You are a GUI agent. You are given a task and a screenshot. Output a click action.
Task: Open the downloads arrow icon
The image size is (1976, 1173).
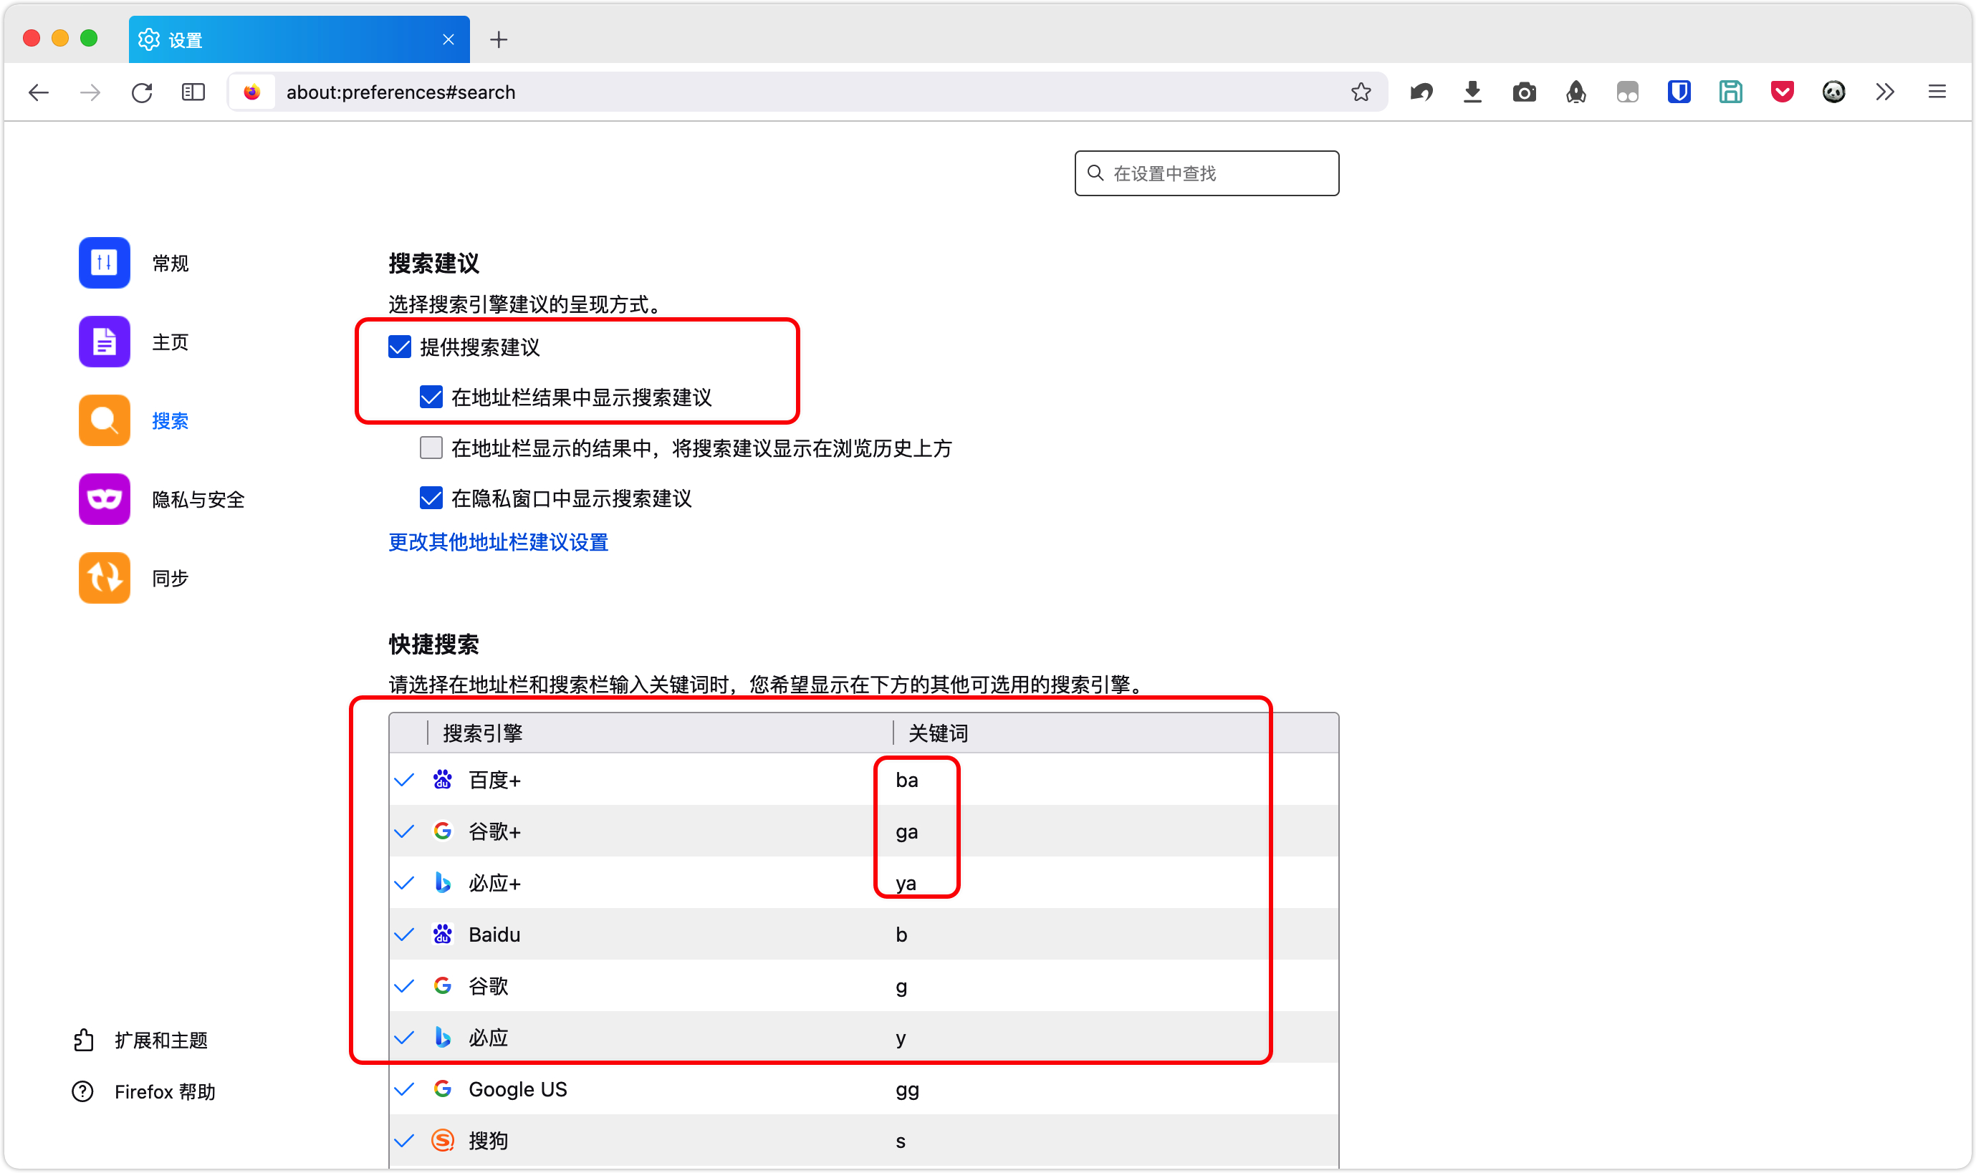[x=1472, y=92]
